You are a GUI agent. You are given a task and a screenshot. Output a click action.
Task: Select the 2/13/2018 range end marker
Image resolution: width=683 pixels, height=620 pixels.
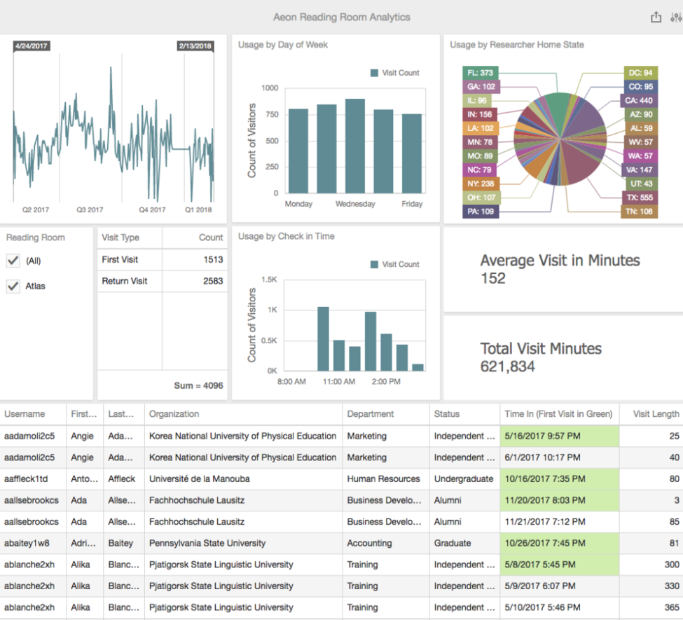(x=195, y=46)
